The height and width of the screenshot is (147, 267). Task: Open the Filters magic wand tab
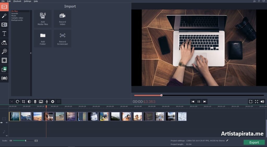coord(4,16)
